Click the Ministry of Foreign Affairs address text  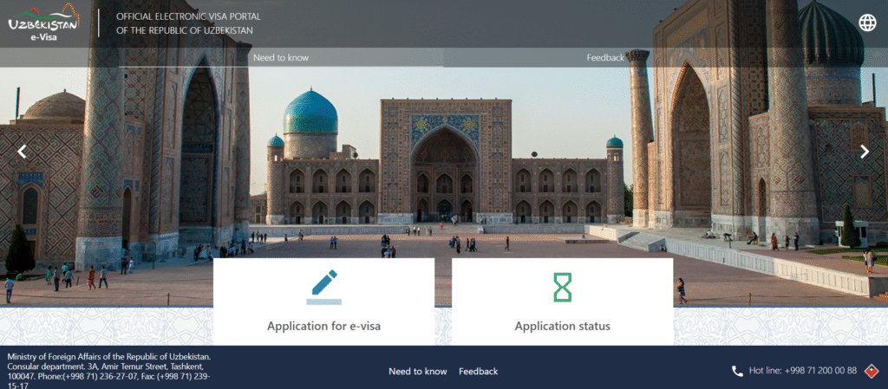coord(108,371)
